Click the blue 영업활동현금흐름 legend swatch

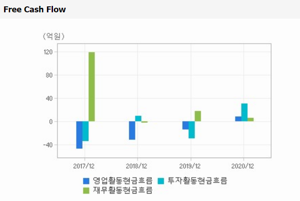click(x=86, y=181)
